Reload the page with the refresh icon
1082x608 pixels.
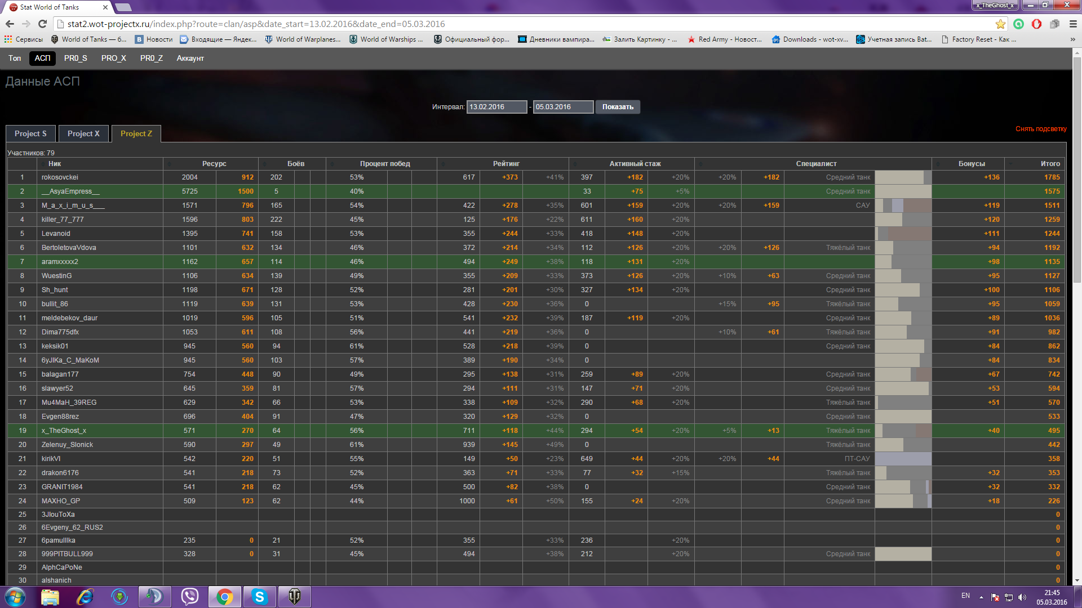pyautogui.click(x=42, y=24)
